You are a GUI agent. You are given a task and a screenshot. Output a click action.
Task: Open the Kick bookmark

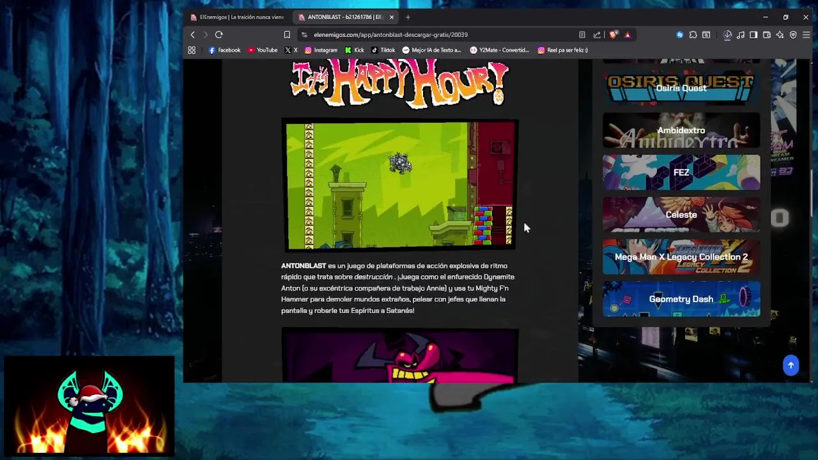click(x=354, y=50)
